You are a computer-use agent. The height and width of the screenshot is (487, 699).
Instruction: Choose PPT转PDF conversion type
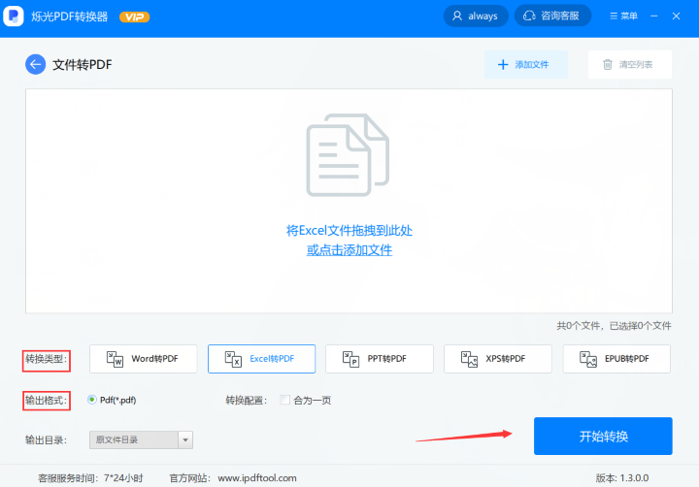click(380, 359)
